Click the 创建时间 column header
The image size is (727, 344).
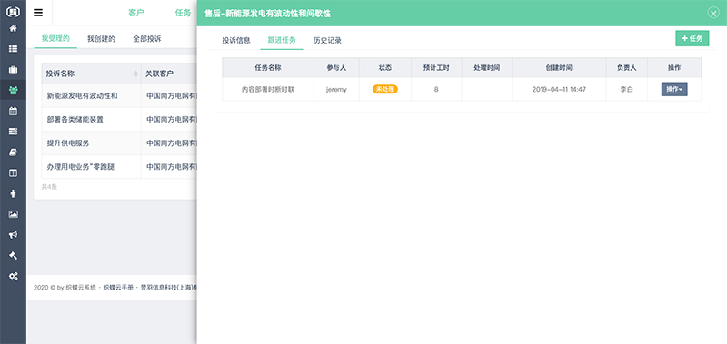559,67
